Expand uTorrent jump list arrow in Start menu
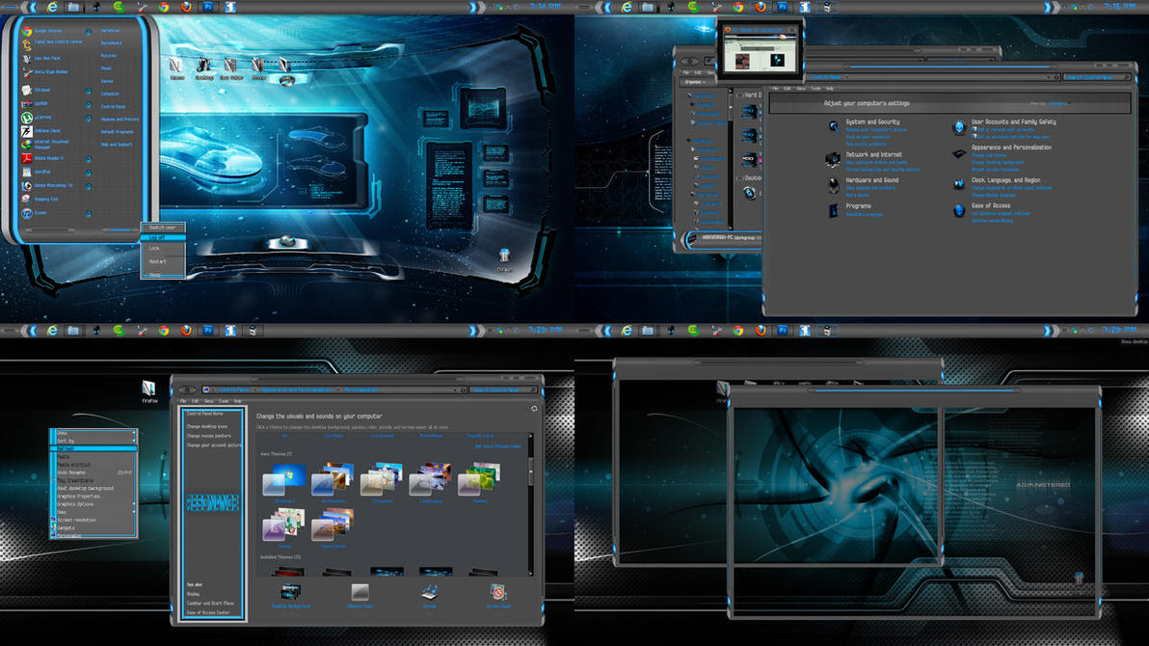The width and height of the screenshot is (1149, 646). 88,118
